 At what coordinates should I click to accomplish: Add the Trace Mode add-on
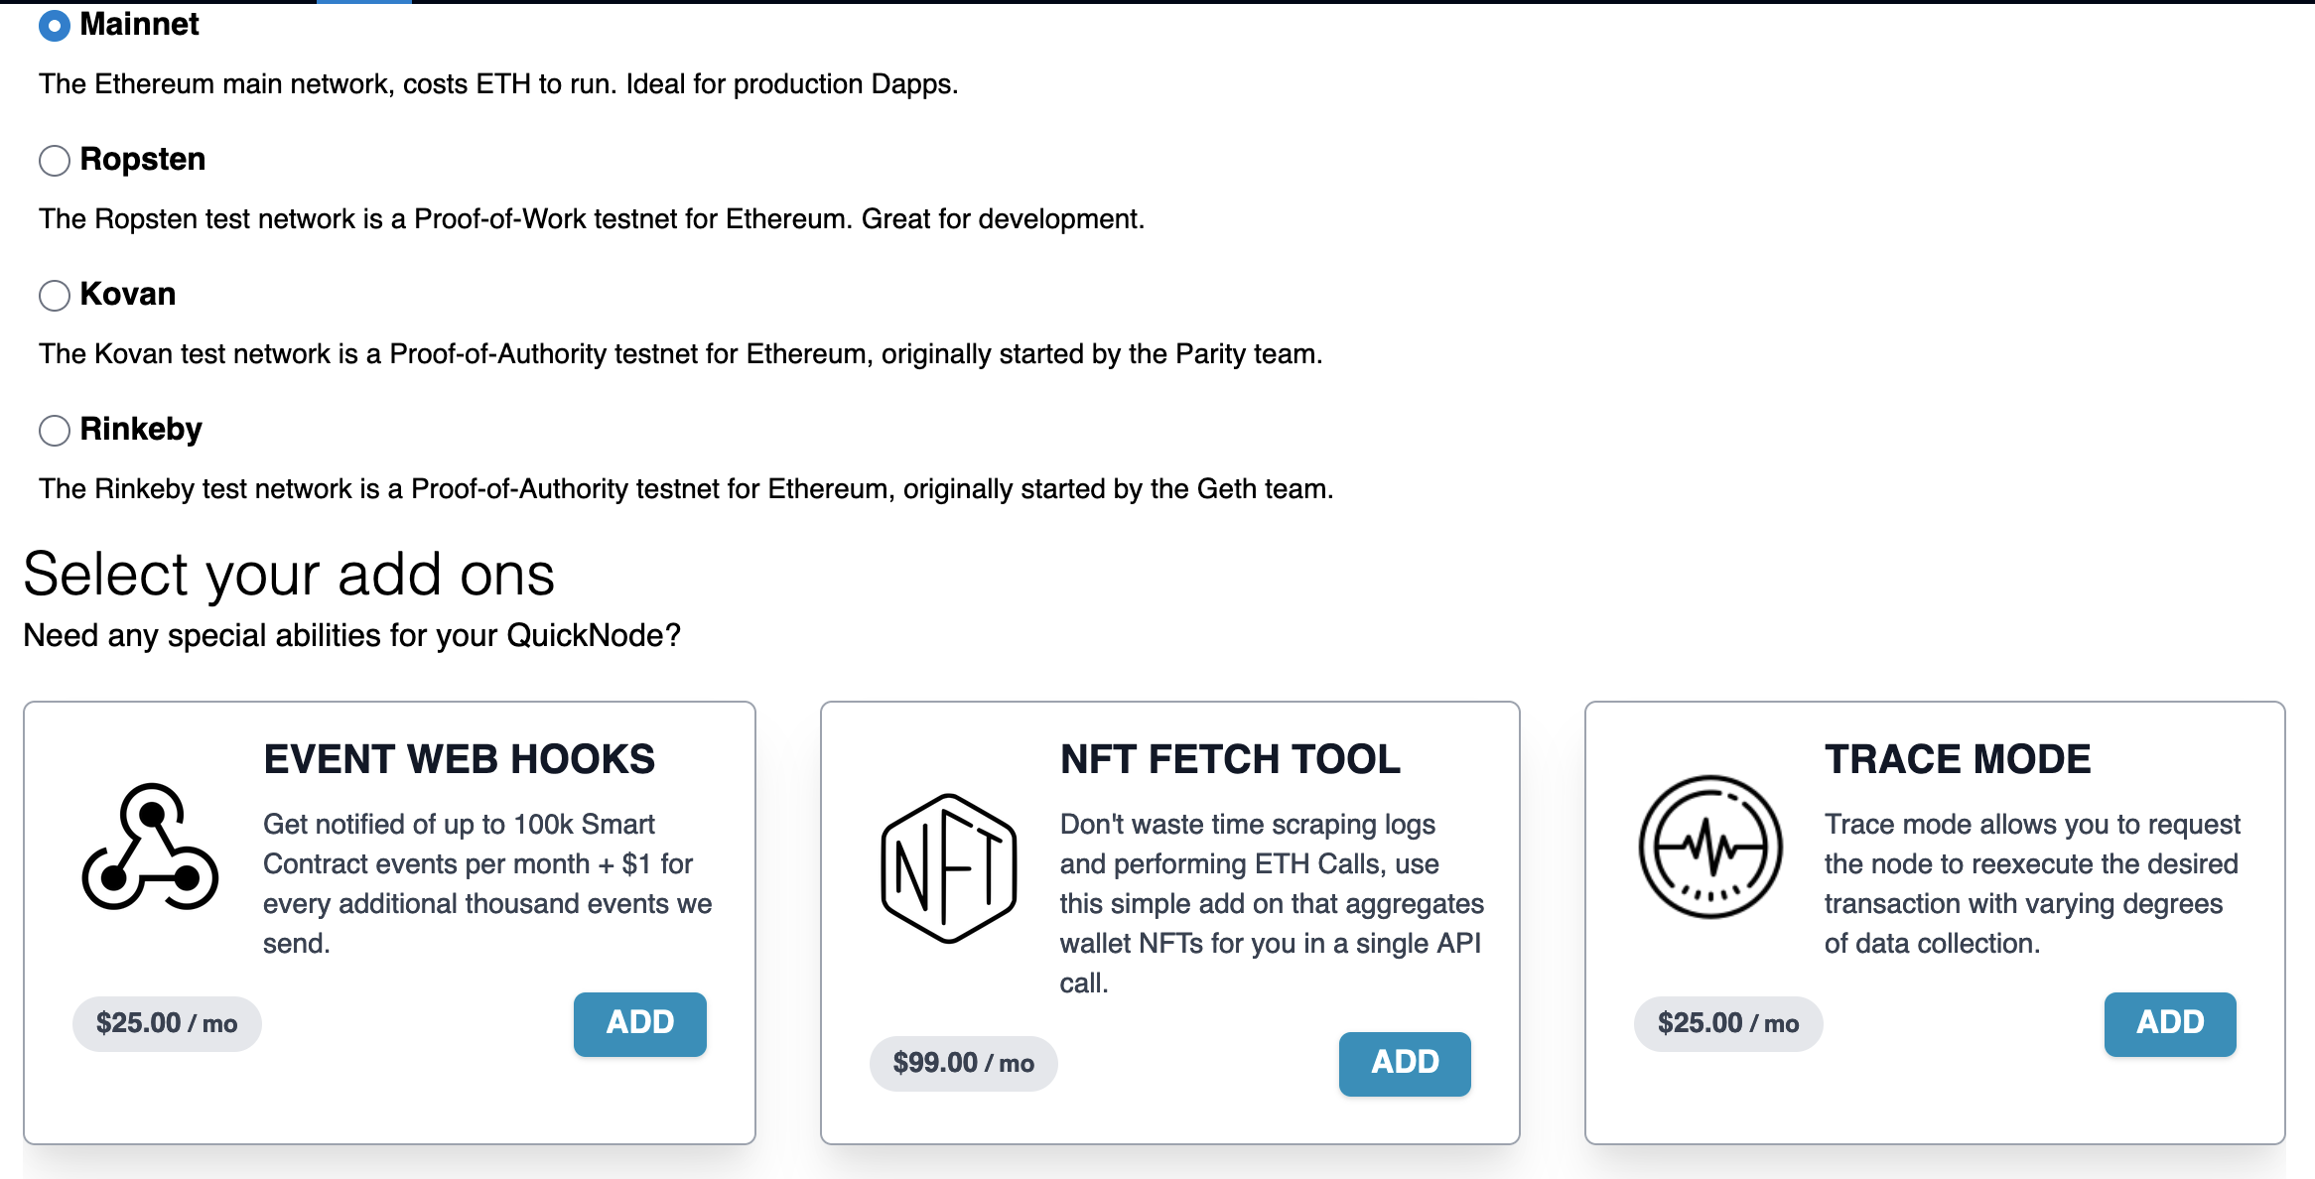click(x=2170, y=1023)
